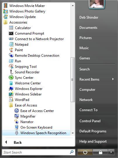
Task: Click the "Windows Photo Gallery" text
Action: [27, 11]
